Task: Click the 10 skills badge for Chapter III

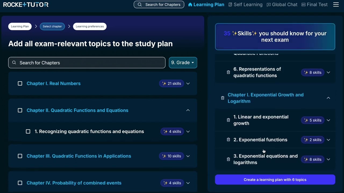Action: tap(171, 156)
